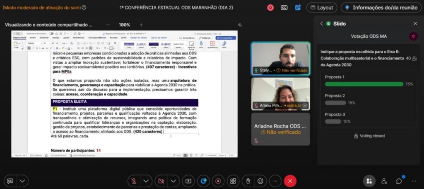Raise hand in the meeting
Image resolution: width=424 pixels, height=189 pixels.
(x=248, y=181)
